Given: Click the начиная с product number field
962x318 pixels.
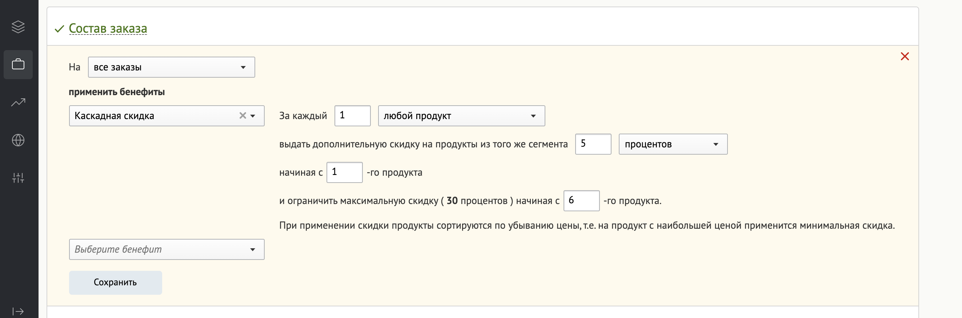Looking at the screenshot, I should [344, 172].
